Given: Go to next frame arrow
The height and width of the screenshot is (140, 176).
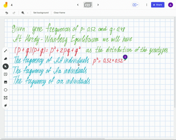Looking at the screenshot, I should (98, 5).
